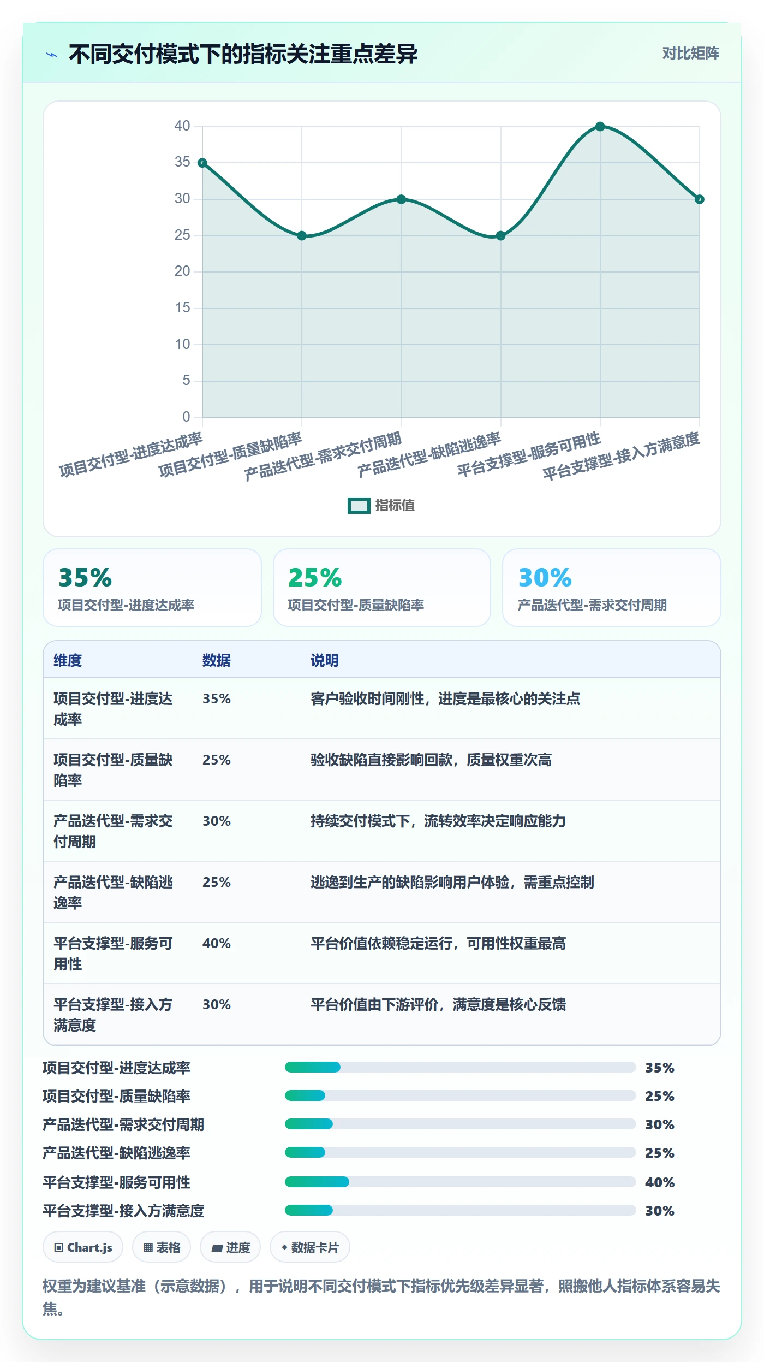Select table row 产品迭代型-需求交付周期
Viewport: 764px width, 1362px height.
pos(382,831)
